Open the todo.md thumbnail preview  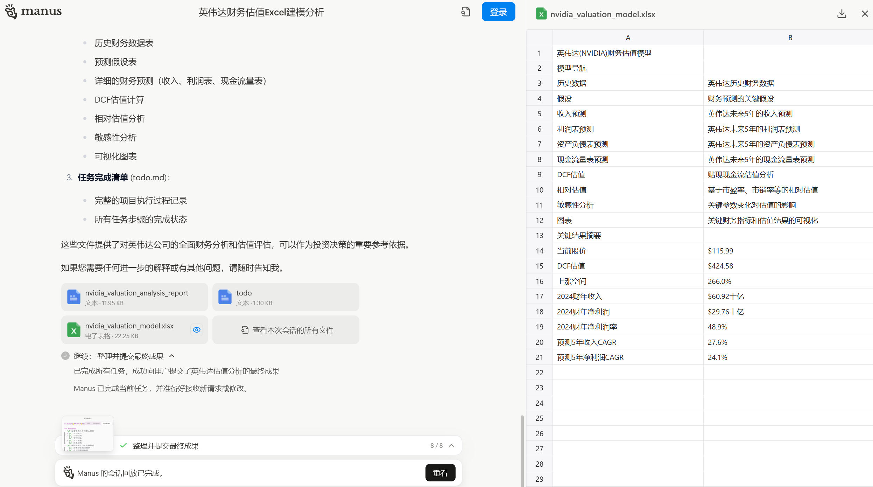point(87,433)
